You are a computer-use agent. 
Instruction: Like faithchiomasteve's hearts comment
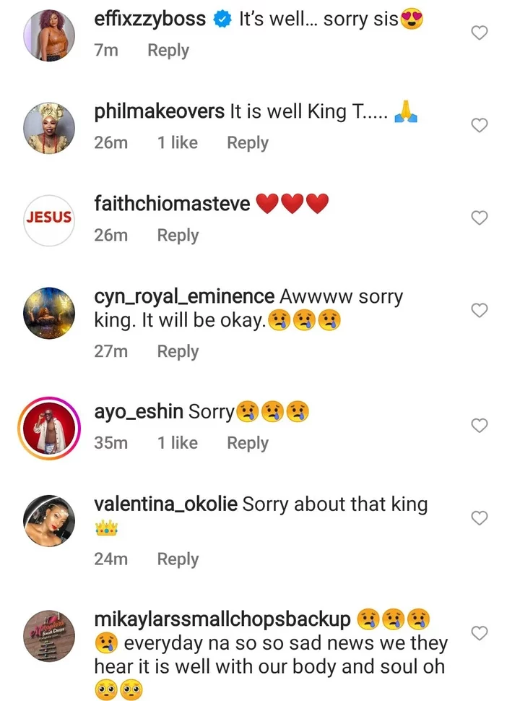[480, 218]
